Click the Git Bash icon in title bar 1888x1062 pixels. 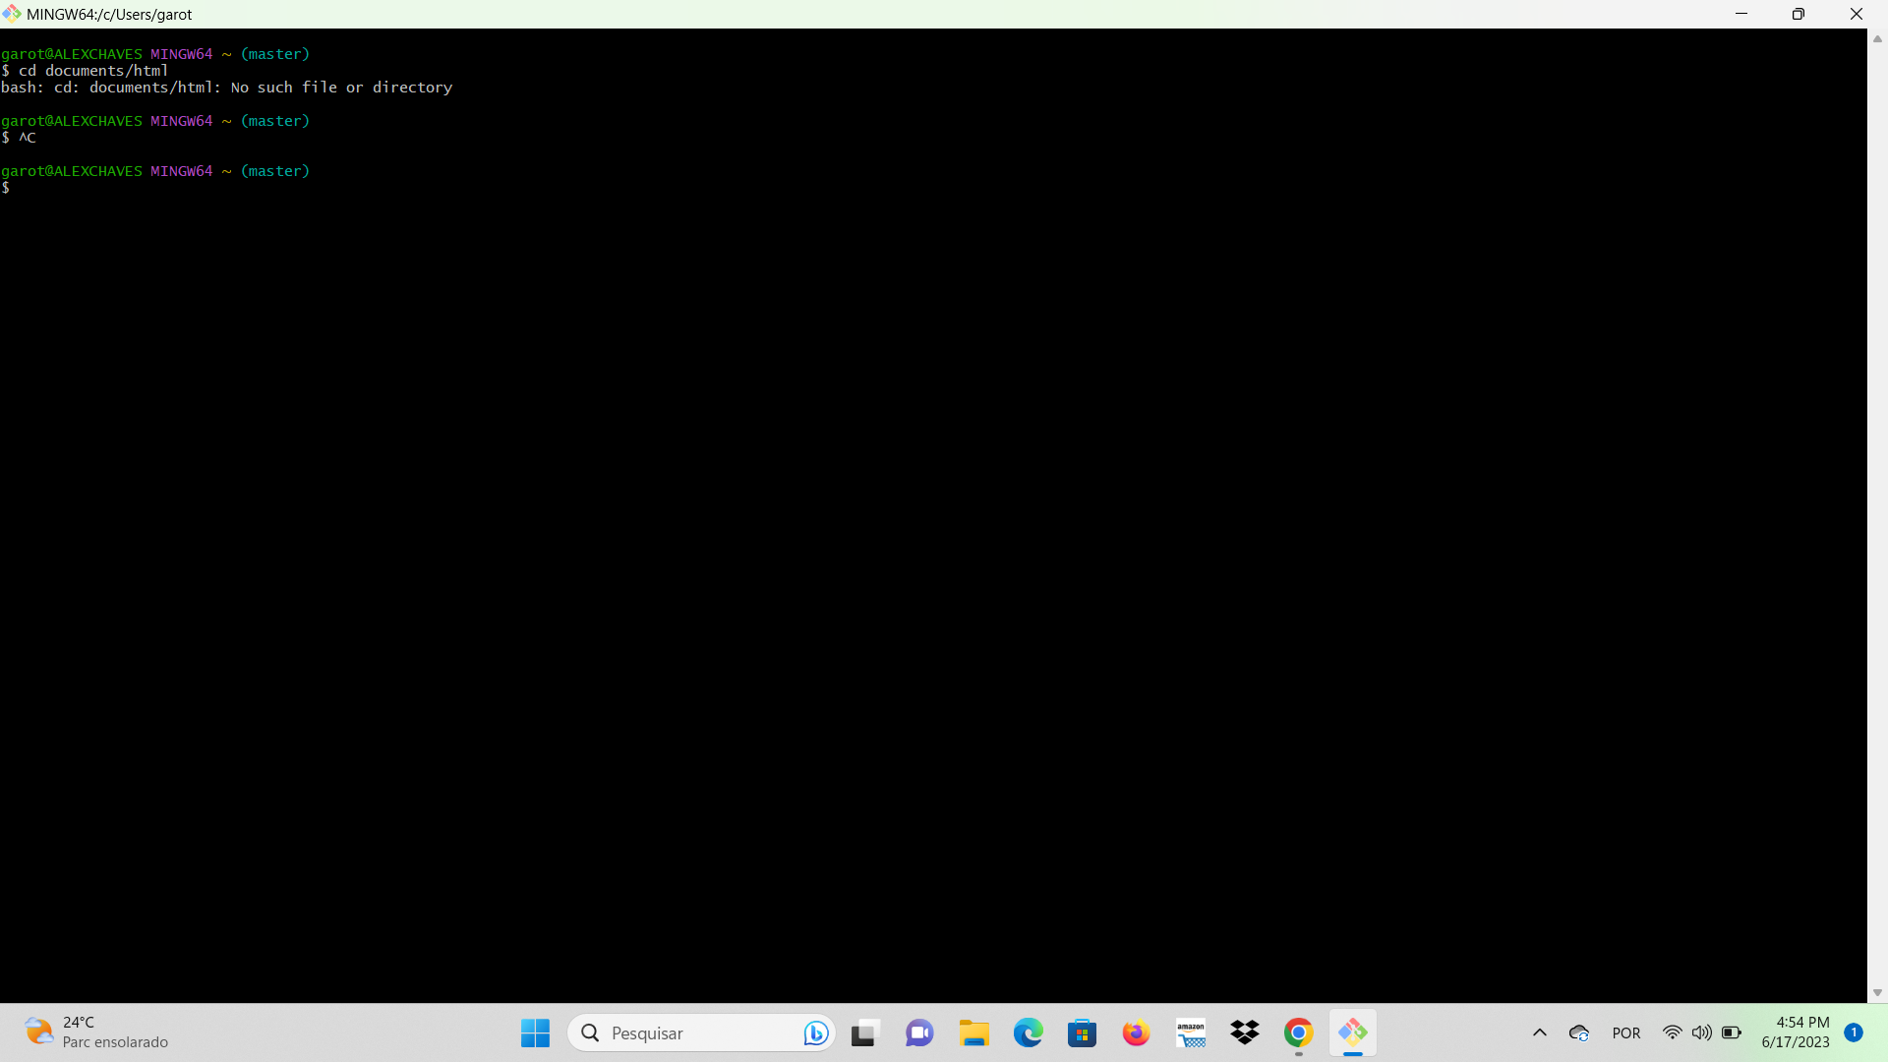tap(12, 14)
